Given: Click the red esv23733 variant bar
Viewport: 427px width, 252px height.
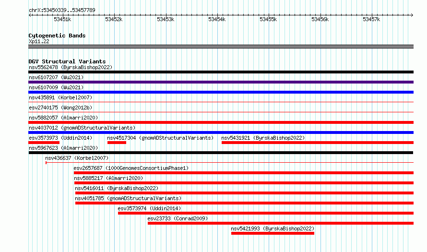Looking at the screenshot, I should 281,223.
